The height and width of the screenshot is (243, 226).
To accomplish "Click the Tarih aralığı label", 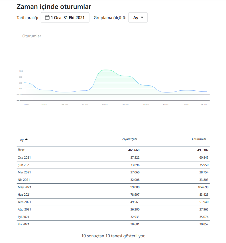I will click(x=27, y=18).
